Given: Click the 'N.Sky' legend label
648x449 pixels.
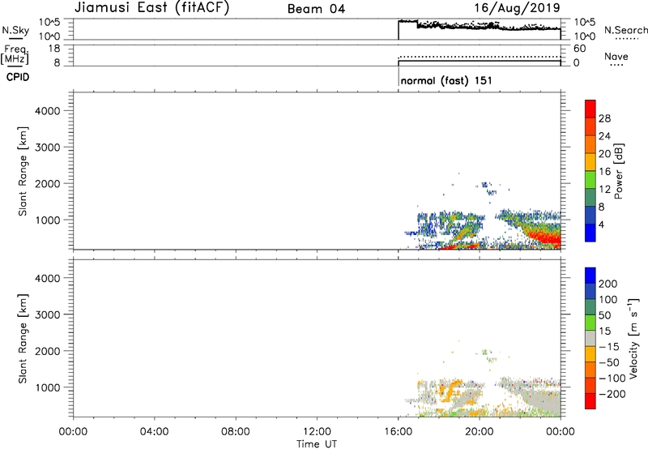Looking at the screenshot, I should tap(15, 30).
